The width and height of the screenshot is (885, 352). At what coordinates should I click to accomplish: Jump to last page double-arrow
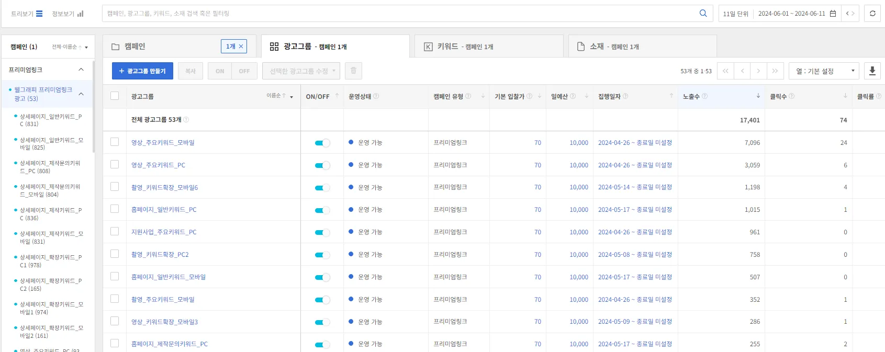tap(775, 71)
